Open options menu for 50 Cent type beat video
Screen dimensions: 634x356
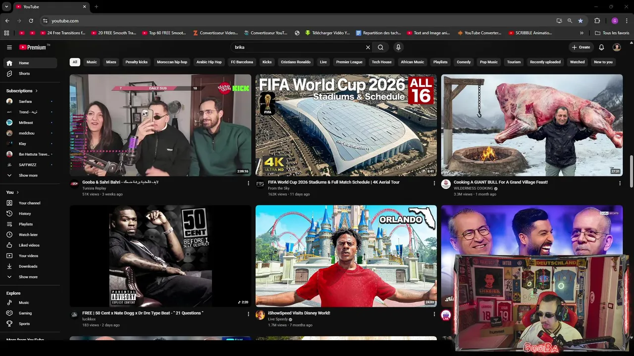click(x=248, y=314)
